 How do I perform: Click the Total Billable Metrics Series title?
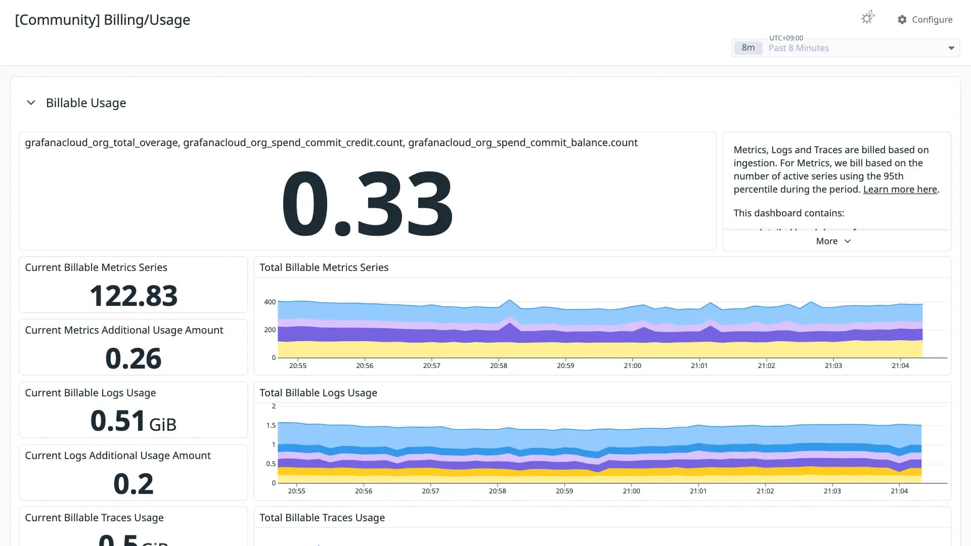coord(324,267)
